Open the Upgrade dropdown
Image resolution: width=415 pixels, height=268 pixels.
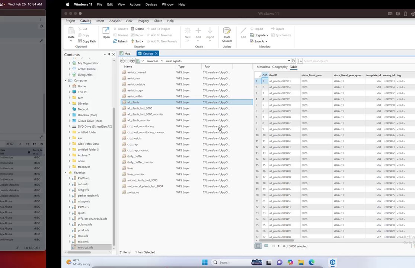click(x=259, y=35)
